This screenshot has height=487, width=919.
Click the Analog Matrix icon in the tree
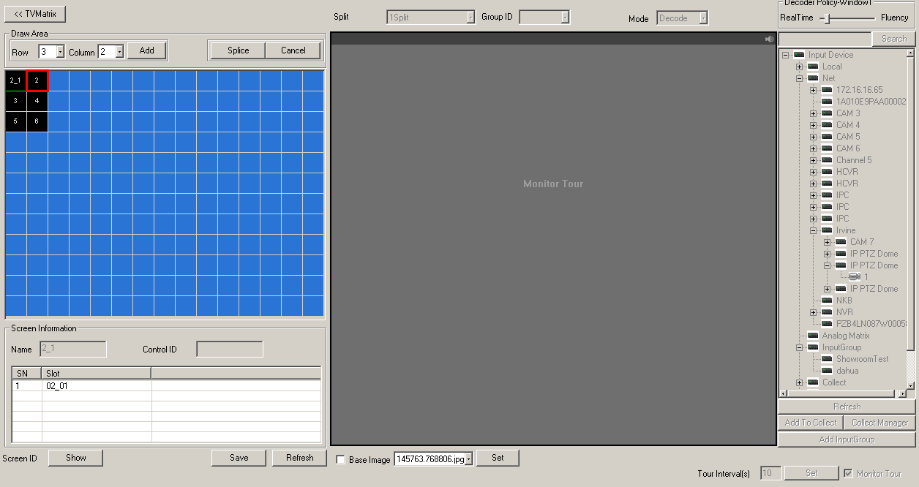click(813, 336)
